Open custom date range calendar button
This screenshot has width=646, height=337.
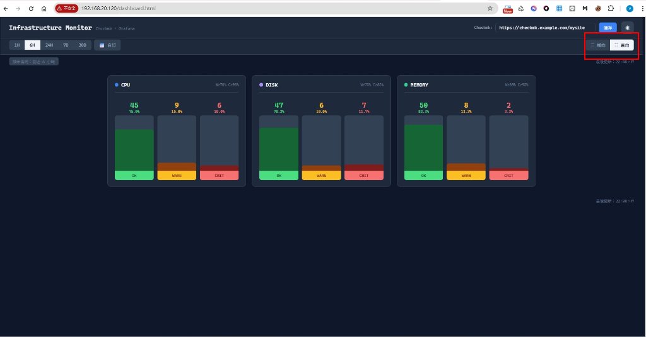pos(107,45)
